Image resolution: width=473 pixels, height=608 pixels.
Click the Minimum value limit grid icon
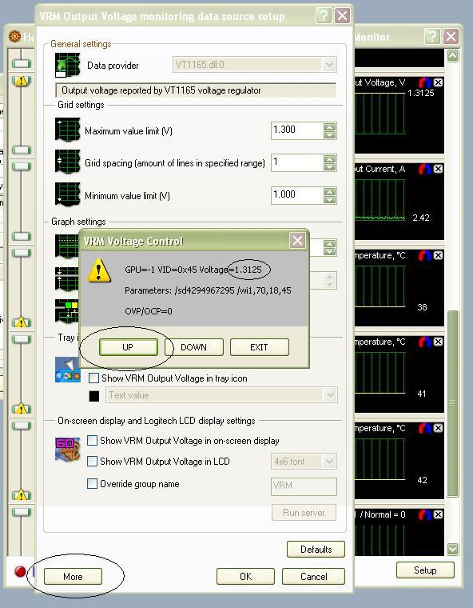pos(67,194)
